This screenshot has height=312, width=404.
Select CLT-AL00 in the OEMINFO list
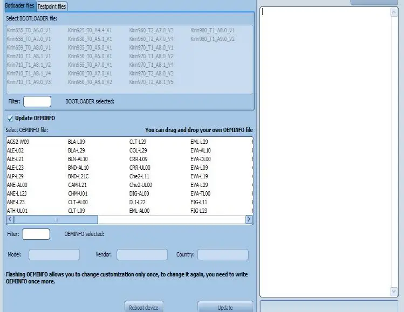(78, 202)
